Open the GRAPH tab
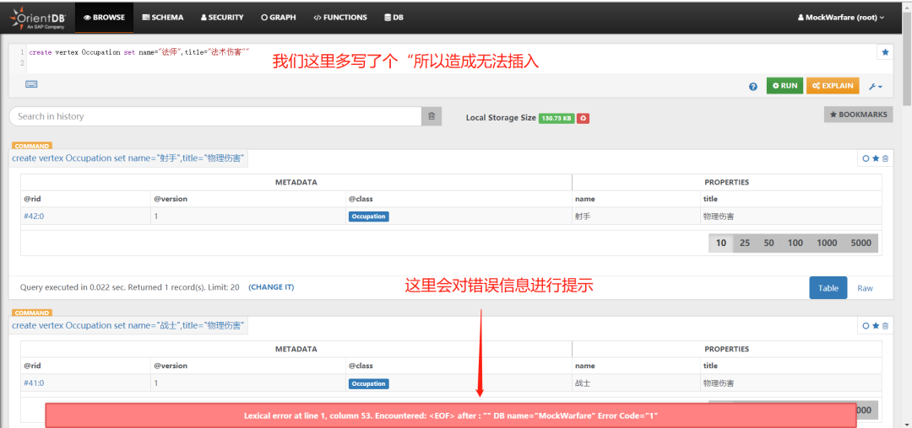The height and width of the screenshot is (428, 912). tap(279, 18)
